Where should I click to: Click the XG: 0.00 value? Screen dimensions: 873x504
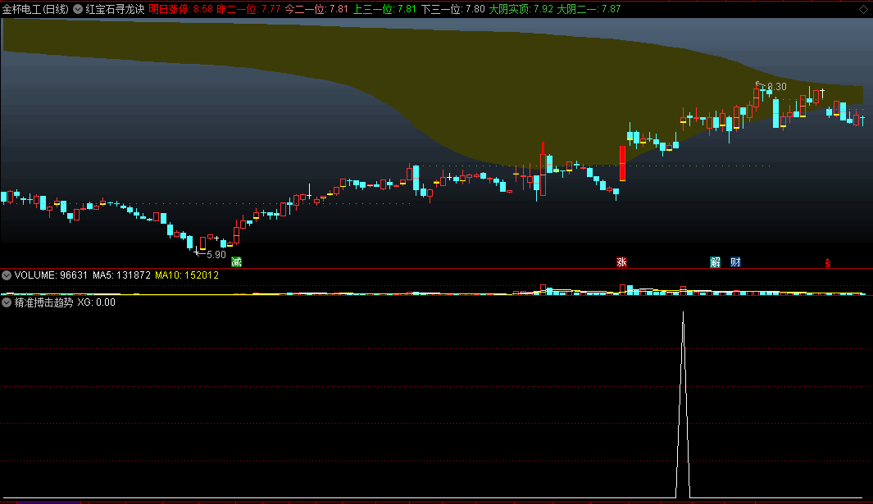(97, 302)
